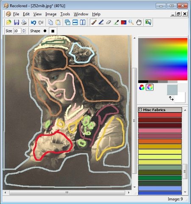Image resolution: width=191 pixels, height=204 pixels.
Task: Increase brush Size with stepper arrow
Action: [x=24, y=30]
